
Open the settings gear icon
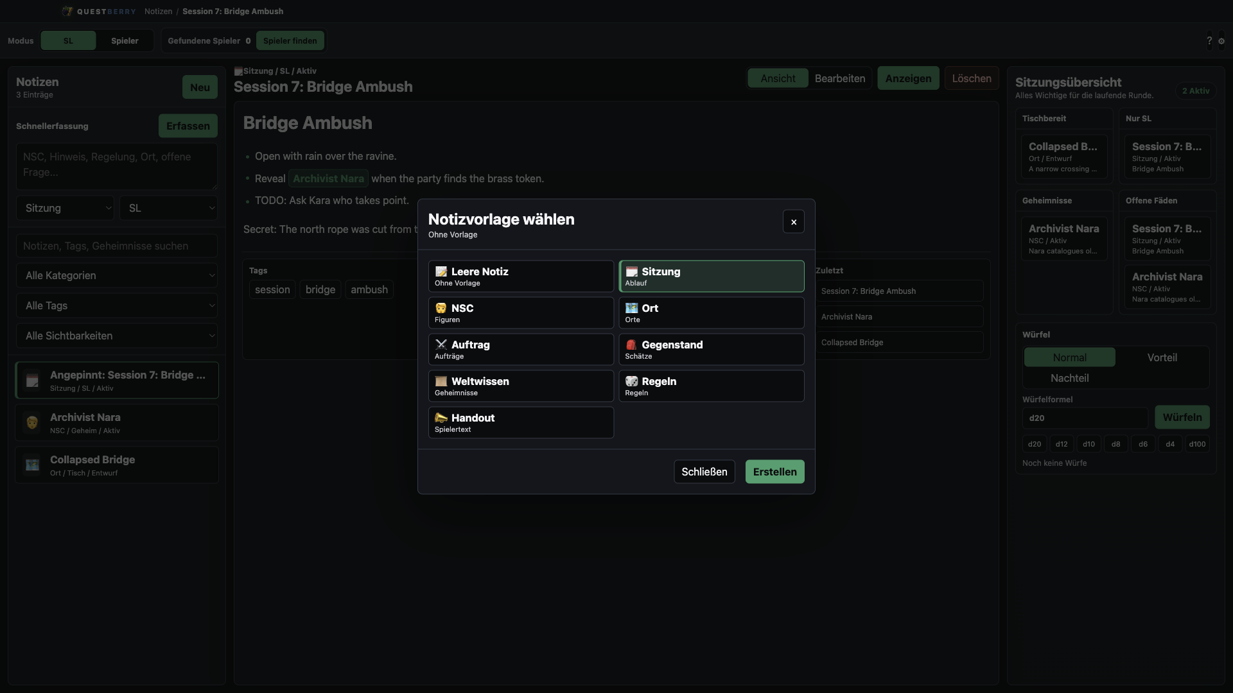tap(1221, 40)
